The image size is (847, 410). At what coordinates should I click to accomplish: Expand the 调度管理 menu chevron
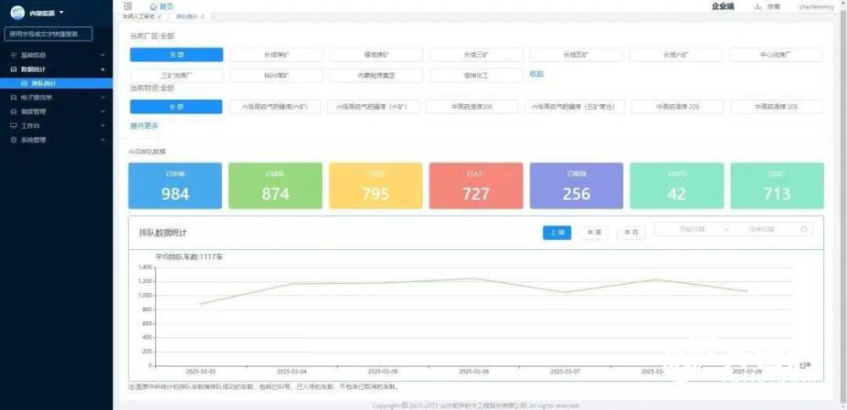tap(102, 112)
